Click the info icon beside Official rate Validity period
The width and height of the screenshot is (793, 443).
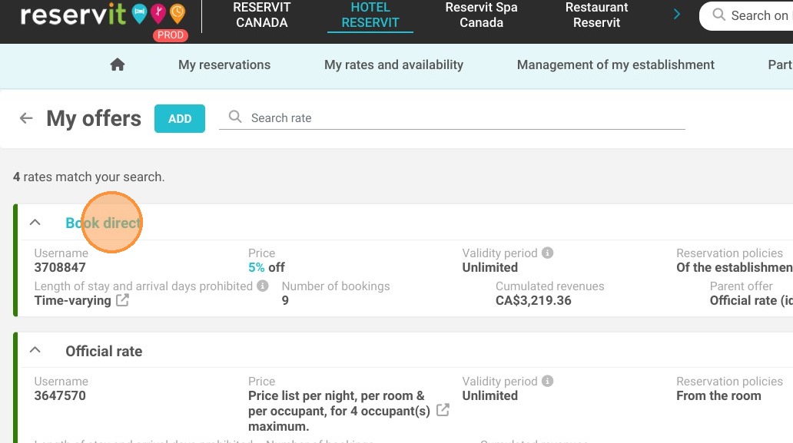pyautogui.click(x=547, y=381)
